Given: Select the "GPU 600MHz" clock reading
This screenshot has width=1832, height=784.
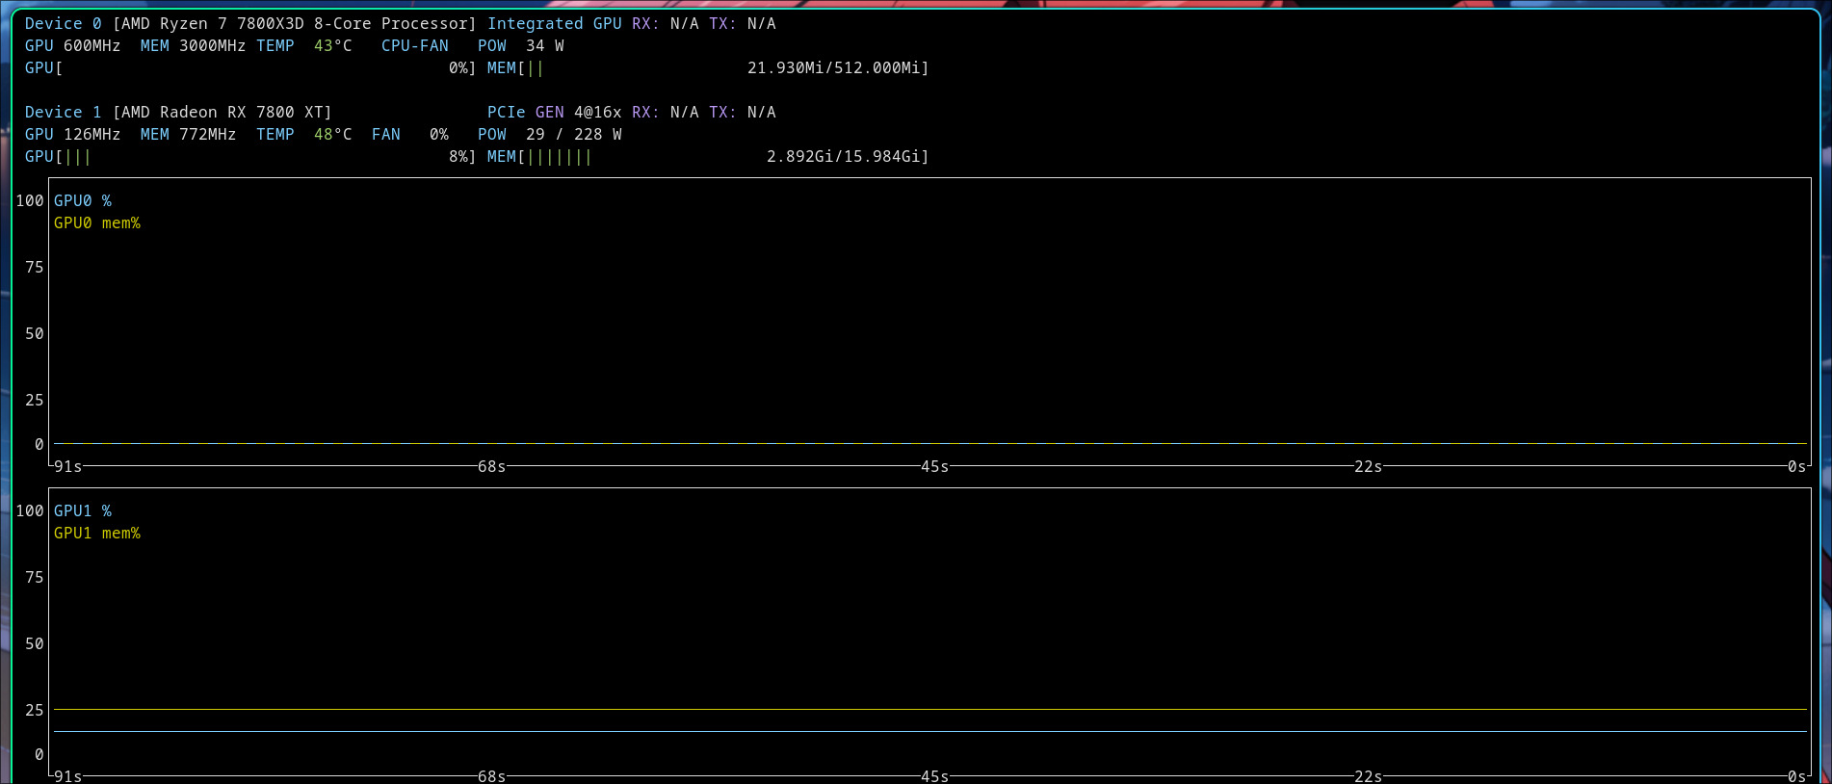Looking at the screenshot, I should point(73,45).
